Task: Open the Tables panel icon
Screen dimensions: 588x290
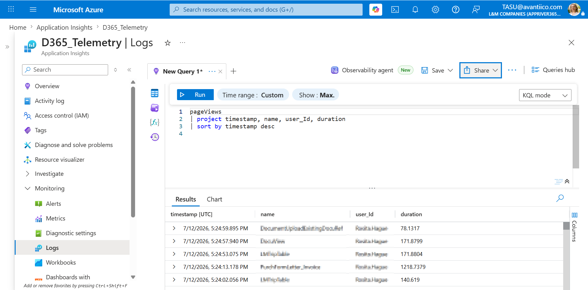Action: 155,93
